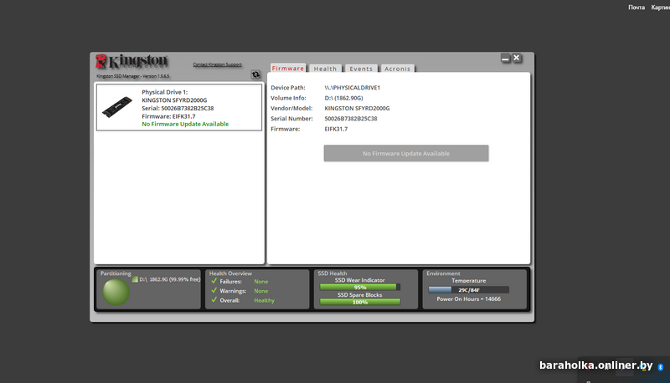The width and height of the screenshot is (670, 383).
Task: Click the D:\ partition legend color square
Action: [135, 279]
